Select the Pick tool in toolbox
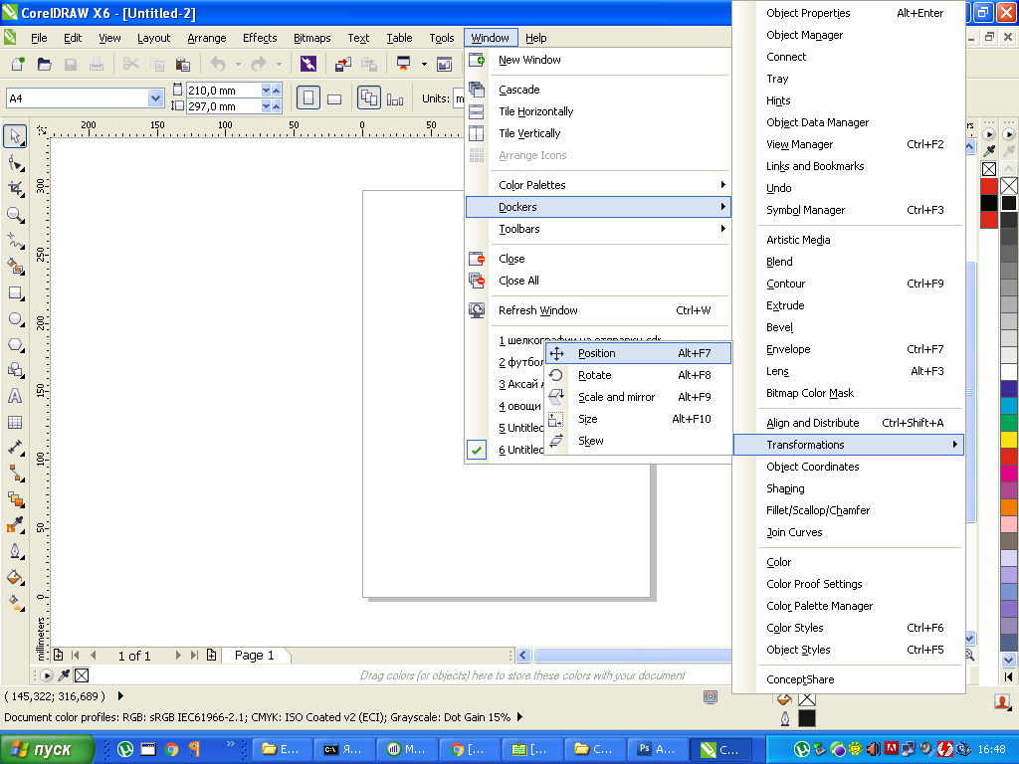The width and height of the screenshot is (1019, 764). coord(15,136)
